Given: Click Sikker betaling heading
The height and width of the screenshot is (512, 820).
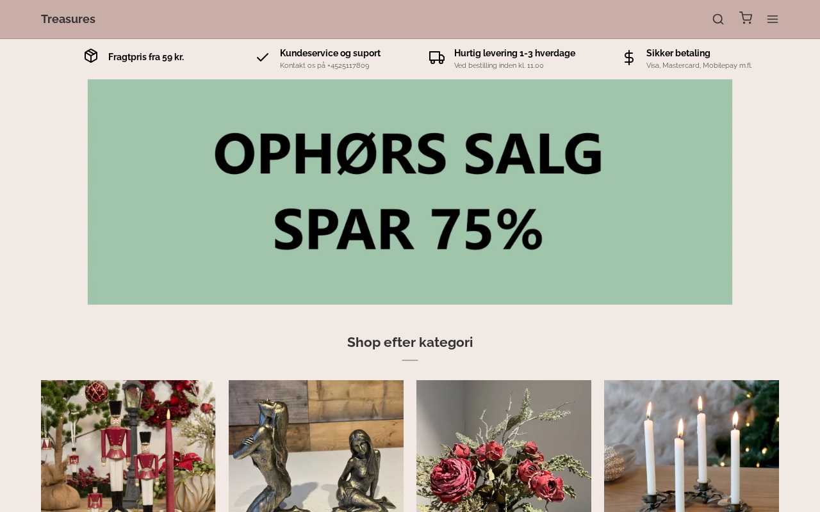Looking at the screenshot, I should (678, 53).
